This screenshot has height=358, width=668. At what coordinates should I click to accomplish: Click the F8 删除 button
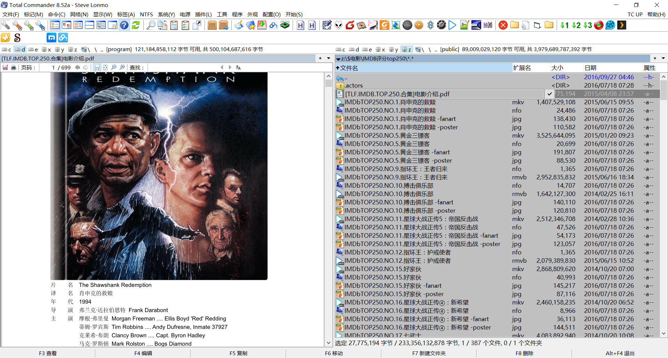coord(524,353)
